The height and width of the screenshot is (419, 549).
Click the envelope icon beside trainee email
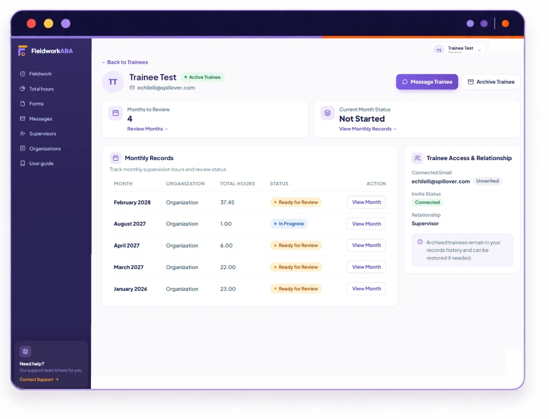pos(132,88)
